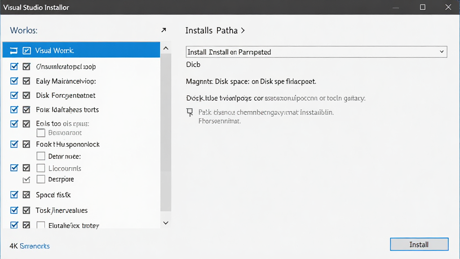Enable the empty Bemoaroot checkbox
This screenshot has height=259, width=460.
[x=41, y=133]
